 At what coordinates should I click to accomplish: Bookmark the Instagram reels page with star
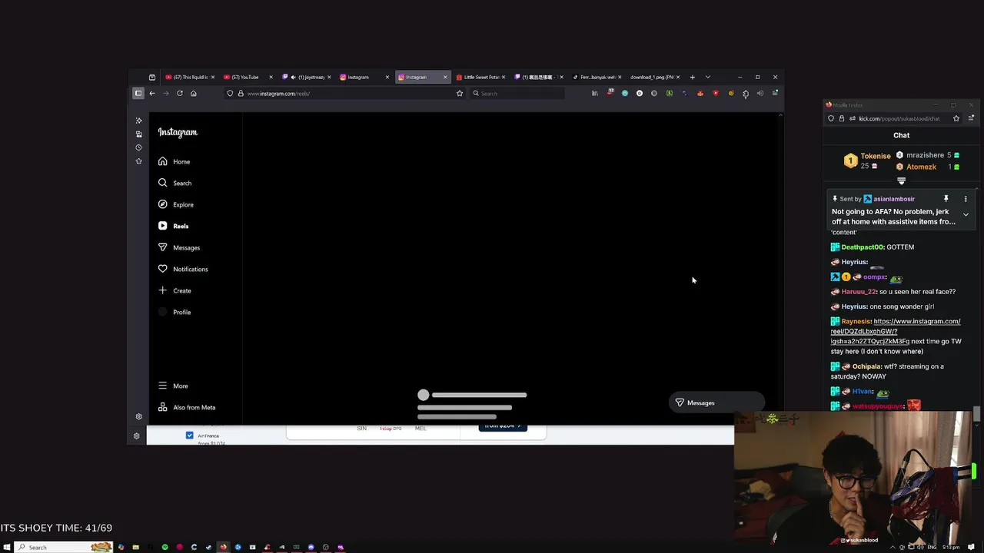460,94
